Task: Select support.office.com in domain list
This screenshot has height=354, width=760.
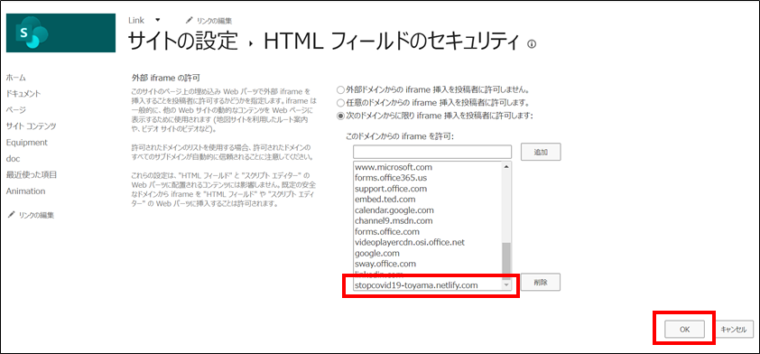Action: (x=391, y=188)
